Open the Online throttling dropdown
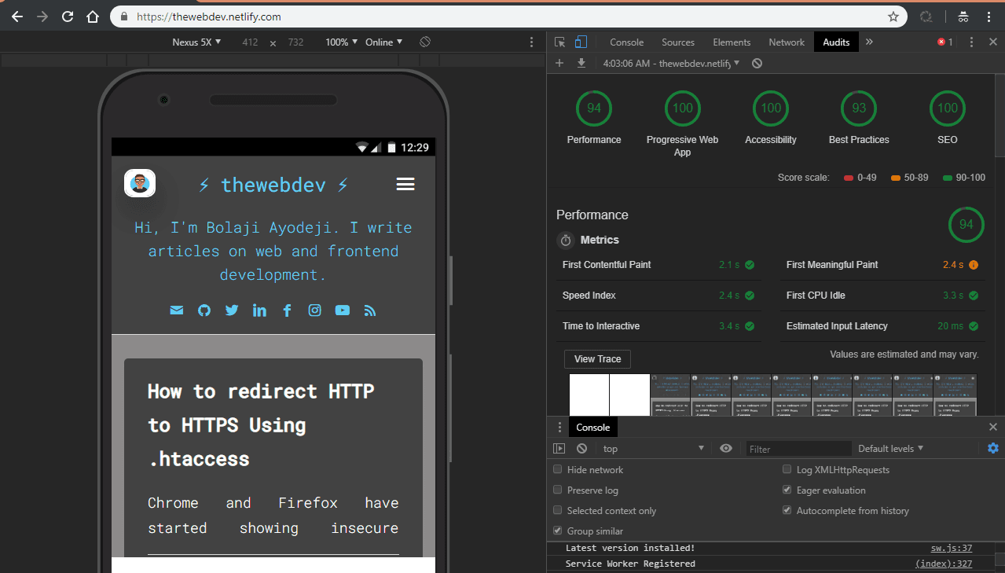The height and width of the screenshot is (573, 1005). click(x=383, y=42)
